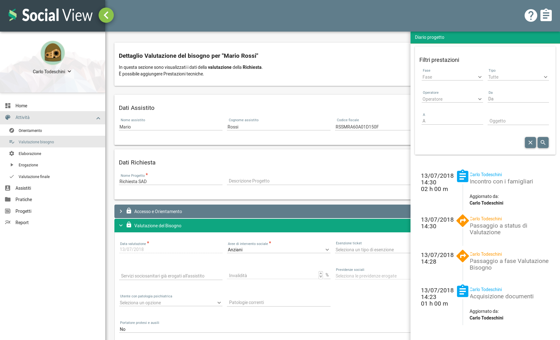This screenshot has width=560, height=340.
Task: Clear filters with the X button
Action: click(x=530, y=143)
